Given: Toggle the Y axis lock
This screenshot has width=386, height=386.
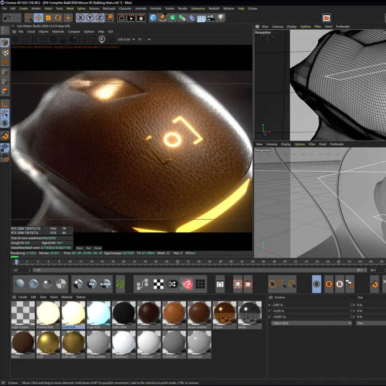Looking at the screenshot, I should pos(90,17).
